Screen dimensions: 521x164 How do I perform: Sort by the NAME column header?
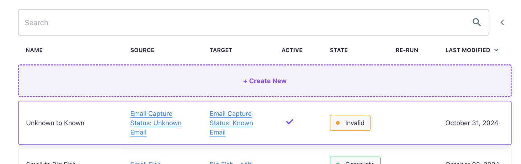click(34, 50)
